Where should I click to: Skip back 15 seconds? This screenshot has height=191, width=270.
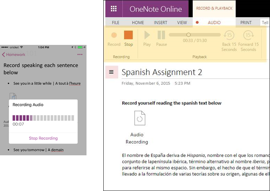[229, 41]
